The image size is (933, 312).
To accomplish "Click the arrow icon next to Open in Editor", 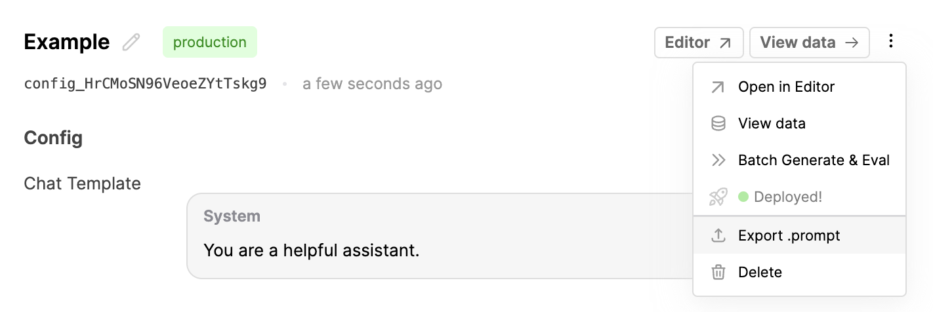I will tap(718, 87).
